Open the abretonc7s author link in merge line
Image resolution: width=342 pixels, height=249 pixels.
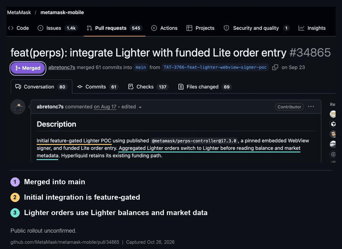62,67
